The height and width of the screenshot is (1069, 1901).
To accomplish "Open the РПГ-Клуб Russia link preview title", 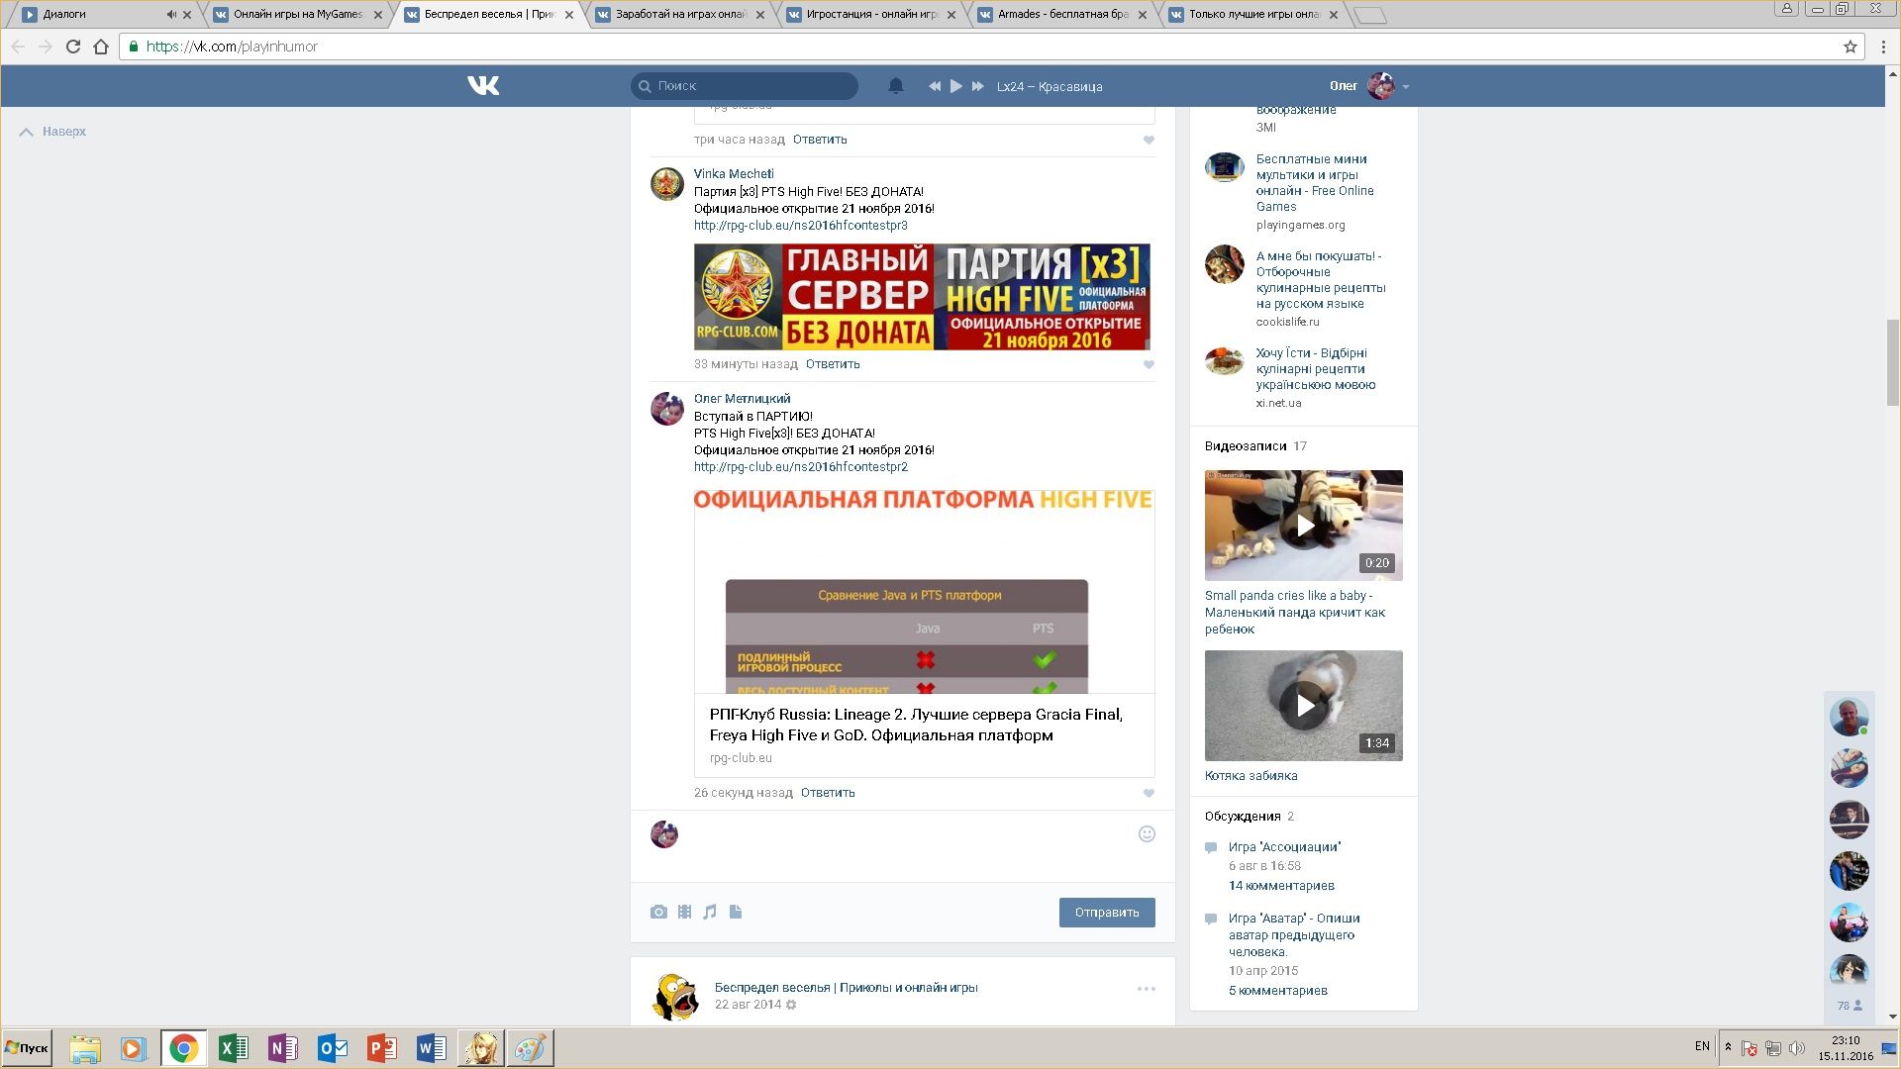I will [916, 725].
